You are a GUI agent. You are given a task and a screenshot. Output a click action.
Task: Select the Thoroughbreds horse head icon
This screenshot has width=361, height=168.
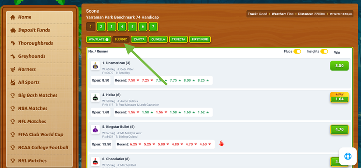coord(13,43)
